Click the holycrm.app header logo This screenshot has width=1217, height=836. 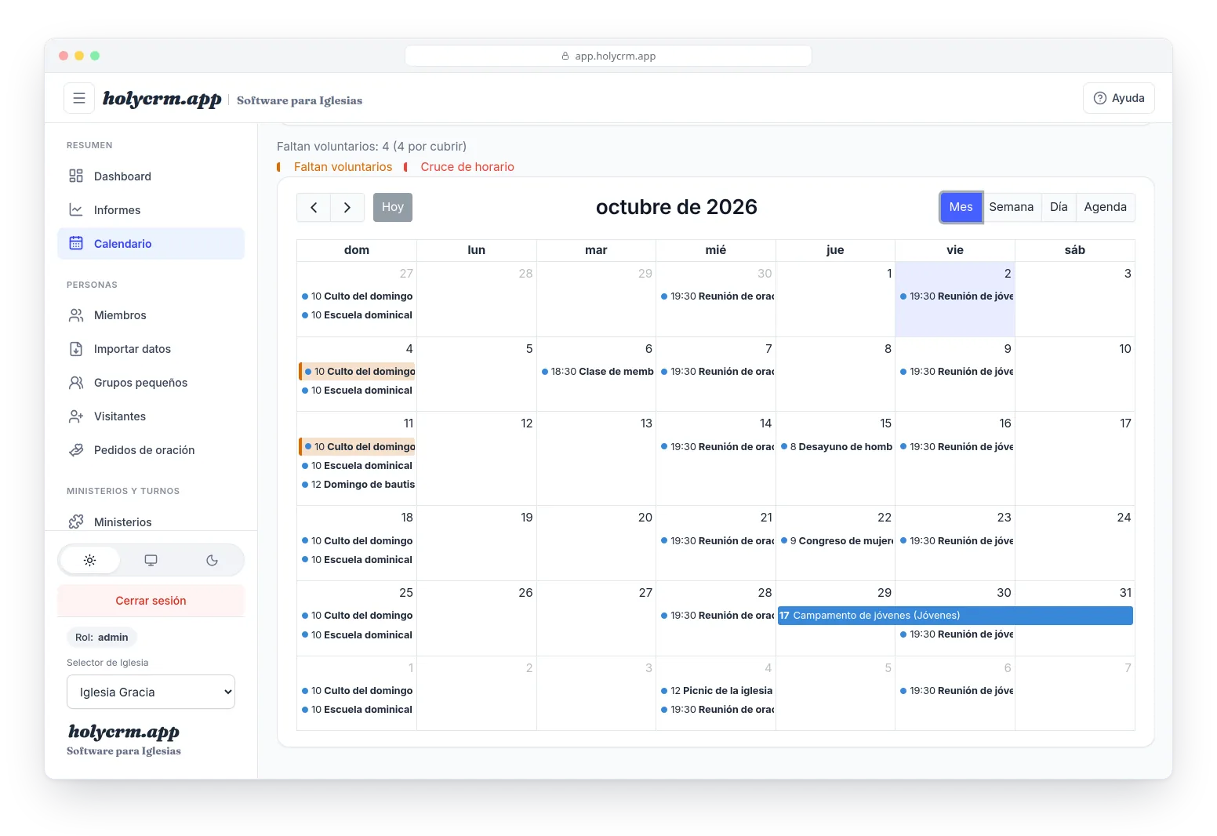(x=162, y=99)
